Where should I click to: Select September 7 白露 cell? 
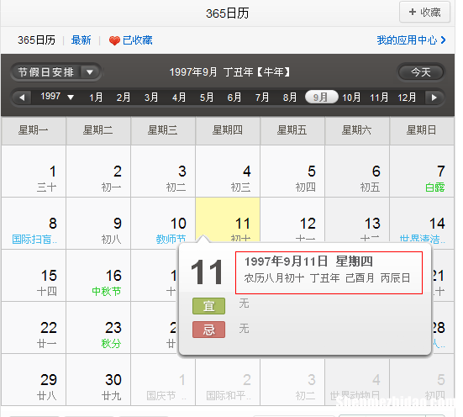click(422, 172)
